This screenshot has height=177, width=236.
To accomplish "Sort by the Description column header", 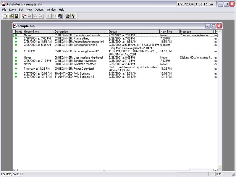I will [x=81, y=32].
